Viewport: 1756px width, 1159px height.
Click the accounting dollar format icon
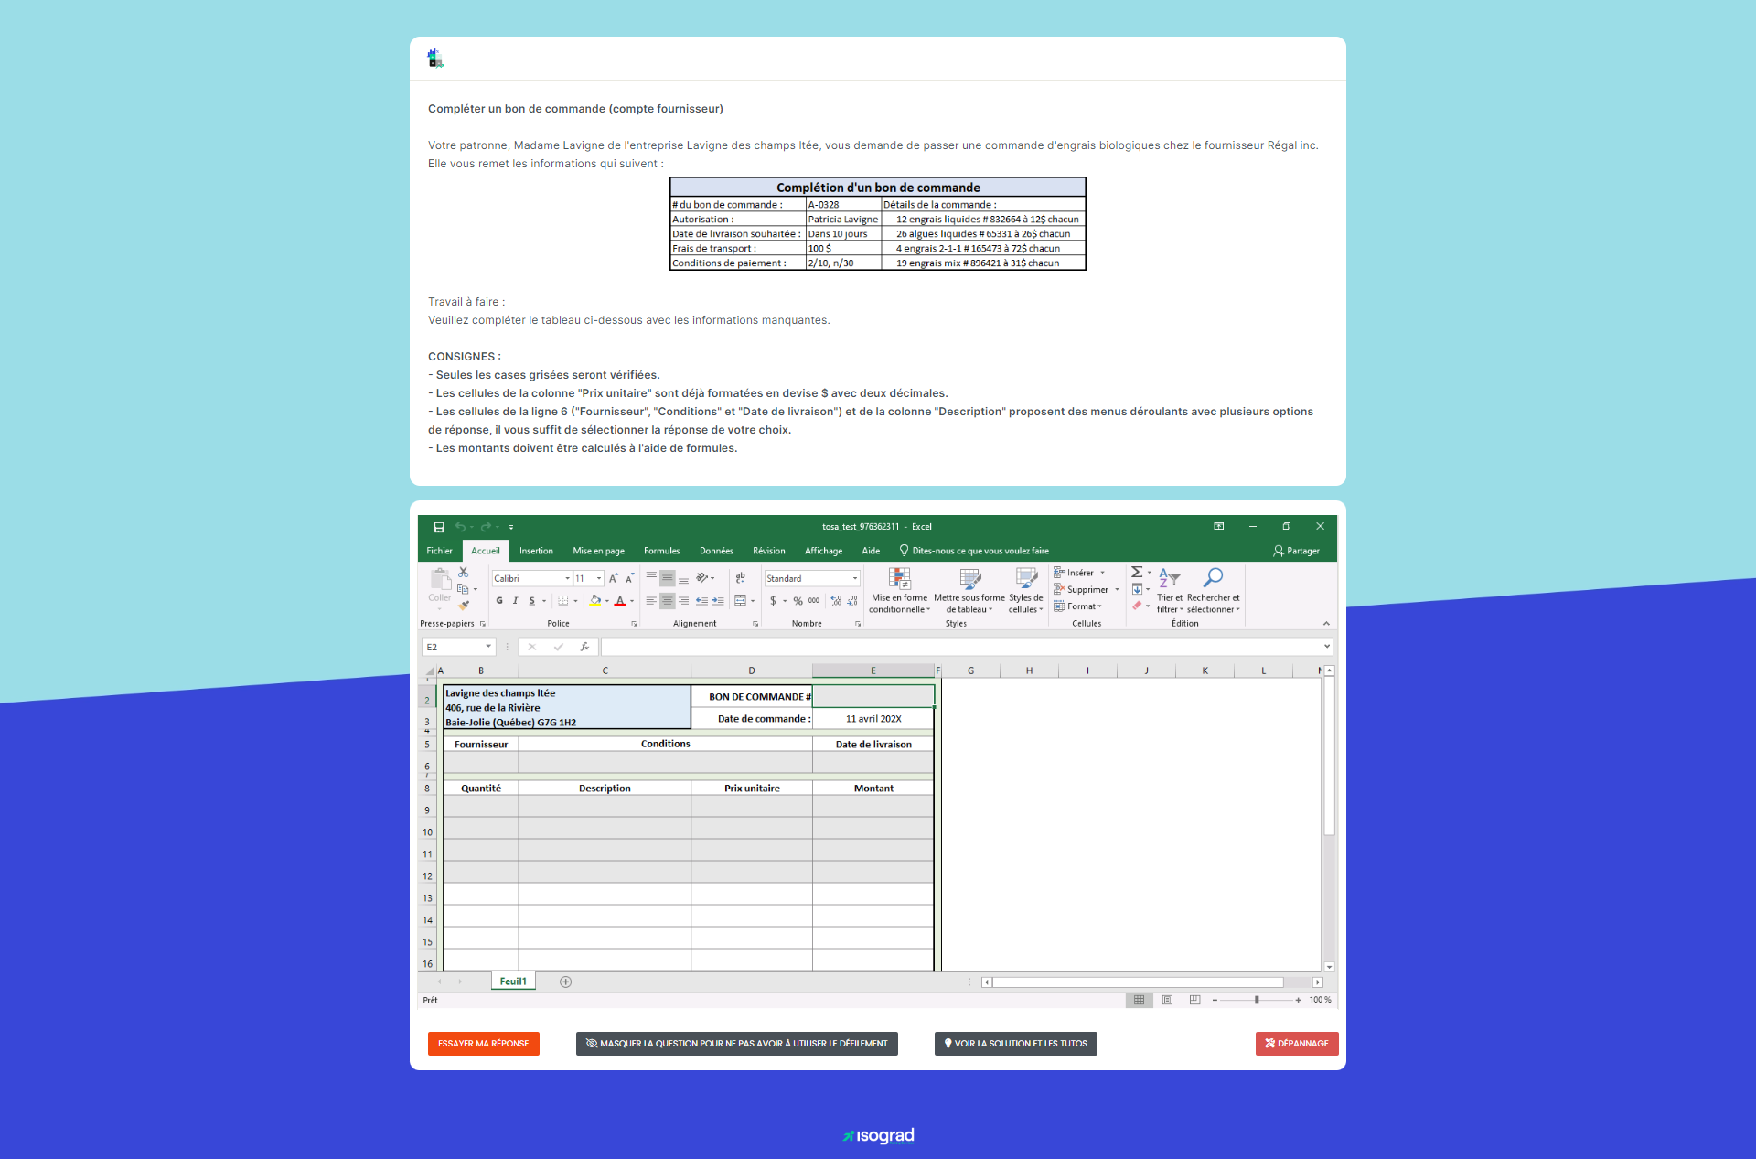pyautogui.click(x=774, y=601)
